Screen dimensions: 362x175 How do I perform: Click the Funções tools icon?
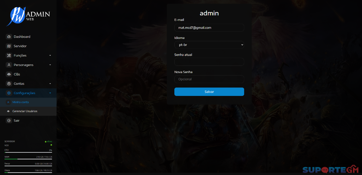coord(9,55)
